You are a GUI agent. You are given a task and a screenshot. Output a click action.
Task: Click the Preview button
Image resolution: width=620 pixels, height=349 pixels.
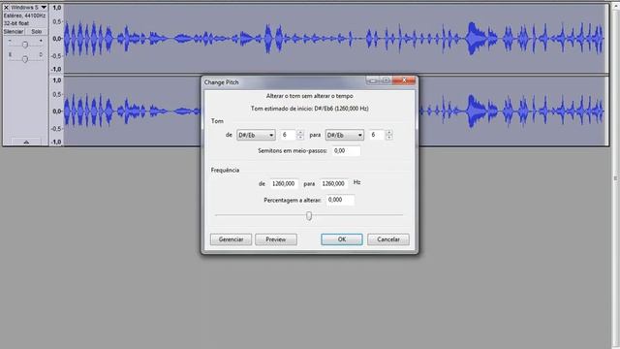click(x=275, y=239)
